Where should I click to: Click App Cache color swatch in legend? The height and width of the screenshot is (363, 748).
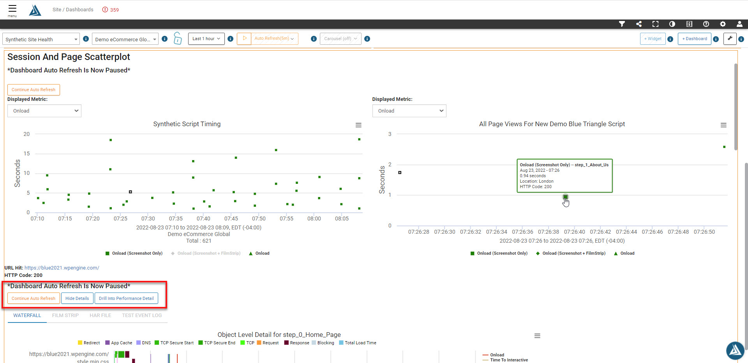pos(108,343)
